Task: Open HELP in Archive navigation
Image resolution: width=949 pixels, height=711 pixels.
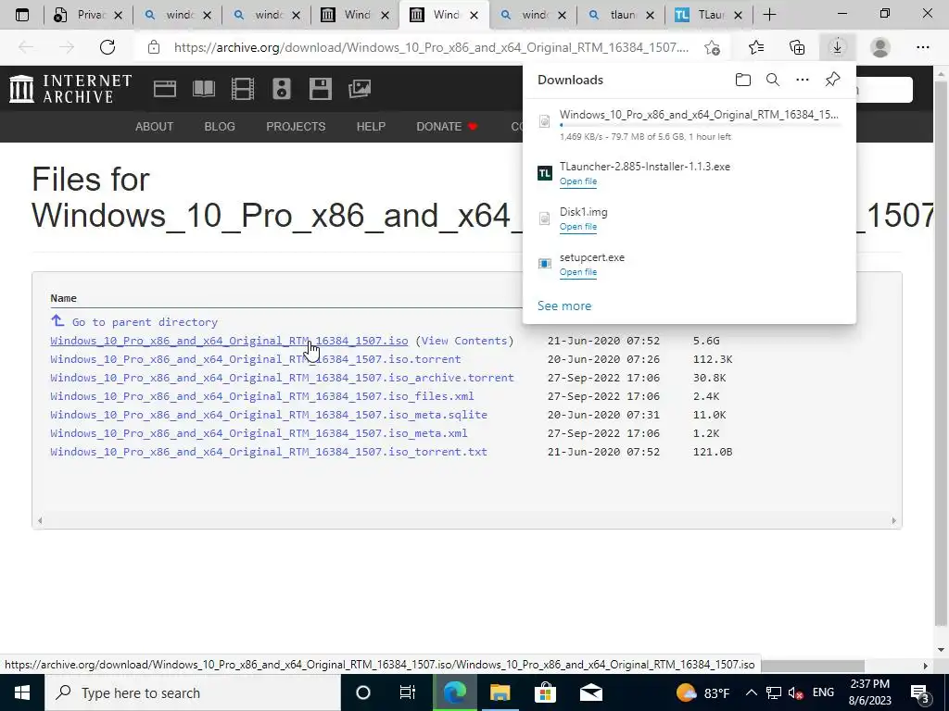Action: (371, 126)
